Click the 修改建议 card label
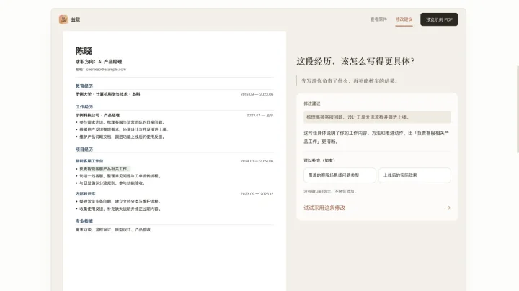The height and width of the screenshot is (291, 519). [312, 103]
